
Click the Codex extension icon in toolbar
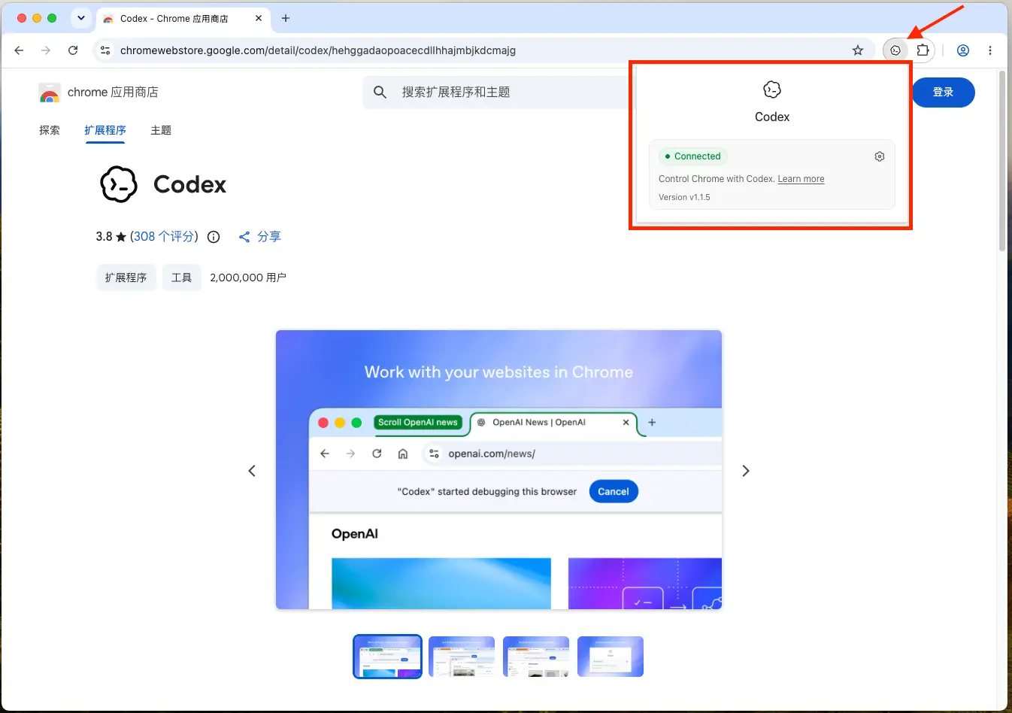(x=895, y=50)
